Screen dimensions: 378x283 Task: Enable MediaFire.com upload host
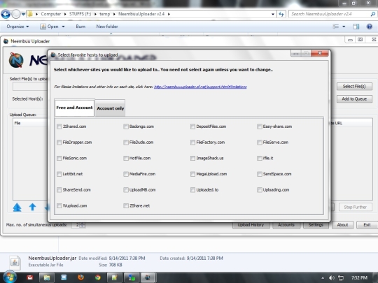pos(126,174)
